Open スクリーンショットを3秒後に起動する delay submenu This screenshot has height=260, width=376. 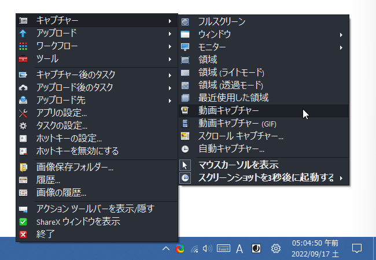[x=264, y=178]
